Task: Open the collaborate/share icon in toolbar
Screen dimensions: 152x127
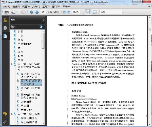Action: coord(13,12)
